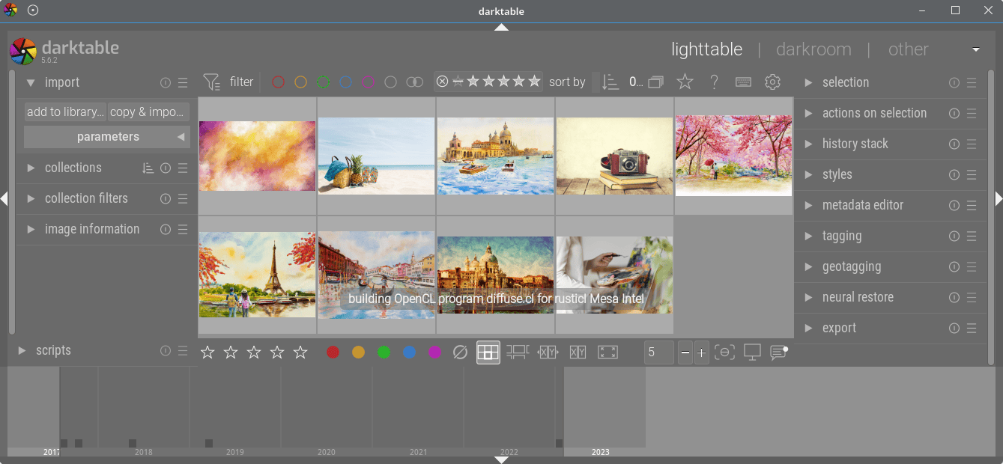Expand the geotagging module
Screen dimensions: 1003x464
[808, 267]
